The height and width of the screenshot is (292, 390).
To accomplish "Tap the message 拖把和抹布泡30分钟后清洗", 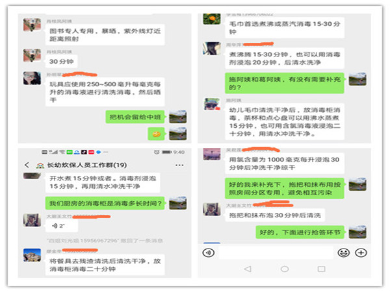I will point(275,215).
